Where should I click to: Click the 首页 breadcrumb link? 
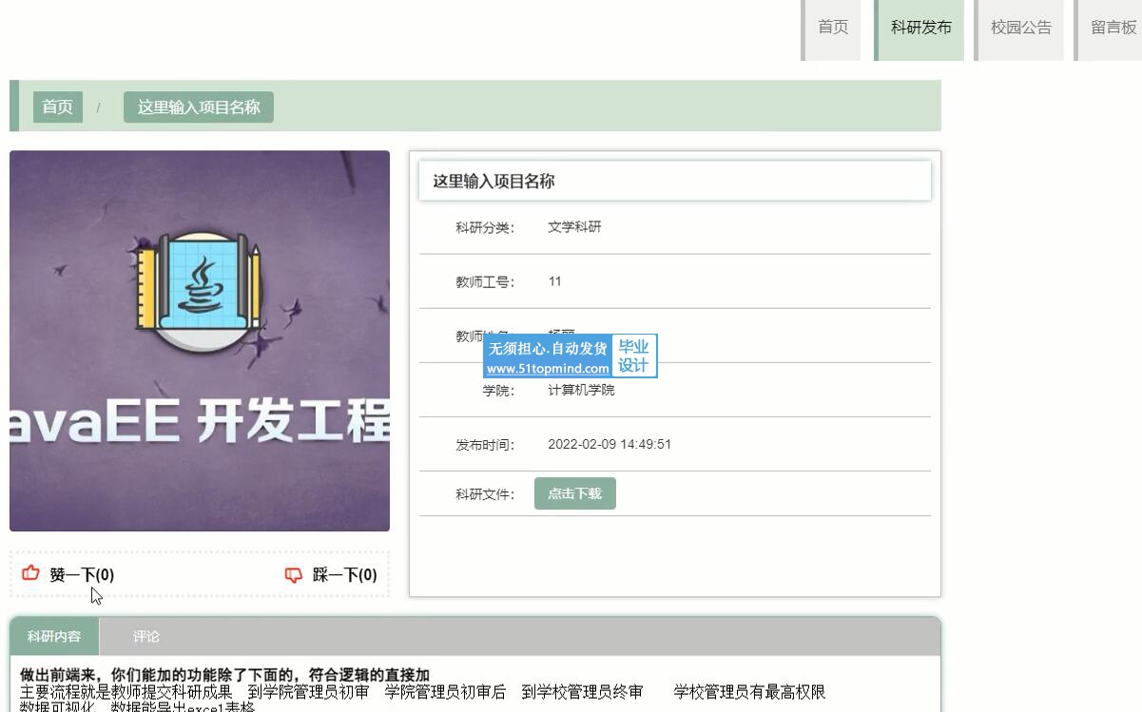[x=57, y=106]
